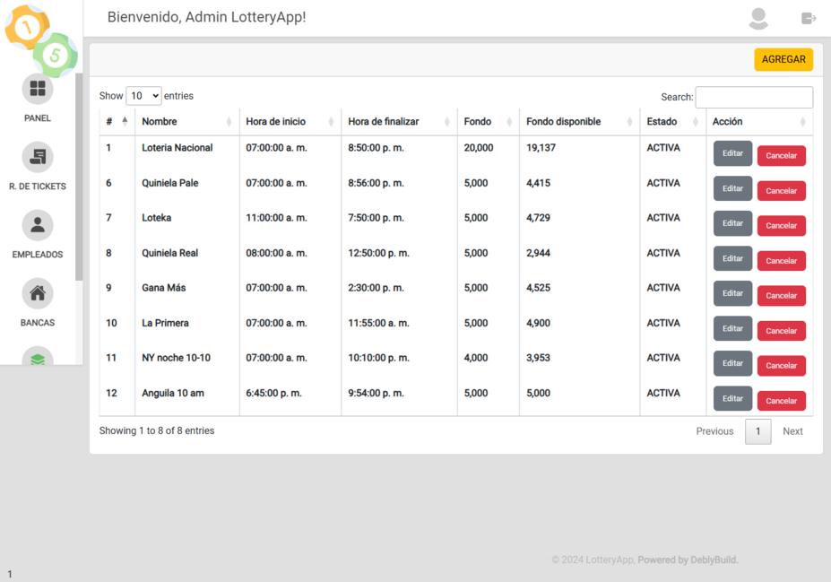Select the R. de Tickets sidebar icon
The image size is (831, 582).
(x=37, y=157)
